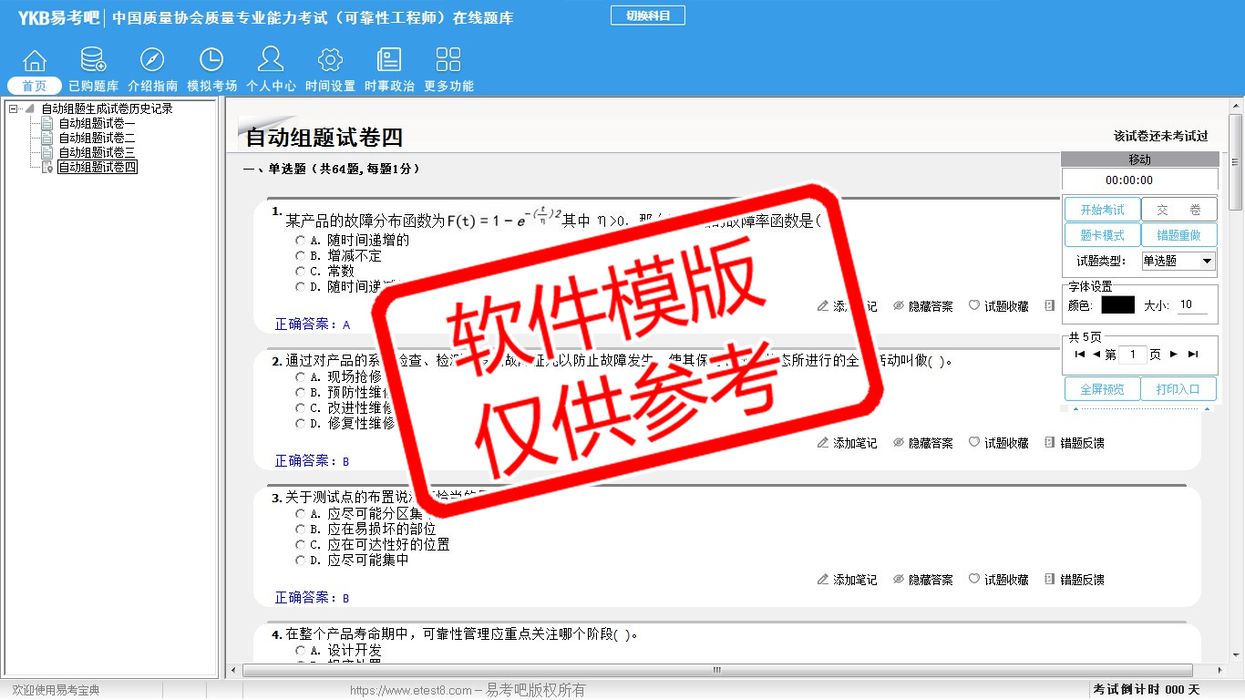Viewport: 1245px width, 700px height.
Task: Click document icon of 自动组题试卷一
Action: [x=47, y=123]
